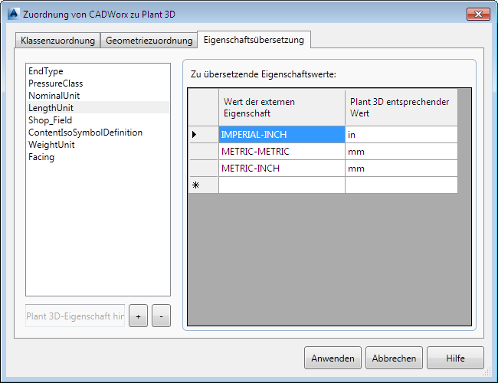This screenshot has height=383, width=498.
Task: Click the row header of METRIC-INCH row
Action: [x=203, y=168]
